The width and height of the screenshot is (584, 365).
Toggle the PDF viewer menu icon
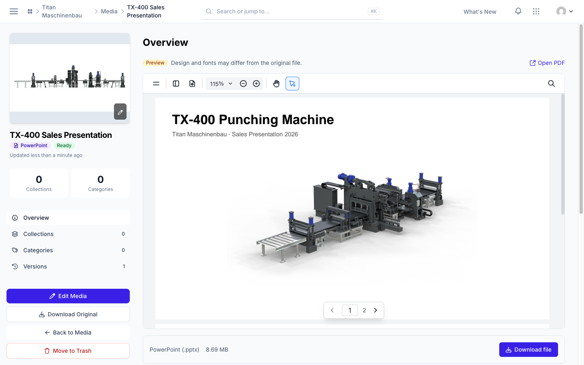point(156,84)
